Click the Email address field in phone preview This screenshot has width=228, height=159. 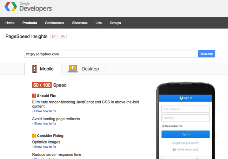pyautogui.click(x=186, y=109)
